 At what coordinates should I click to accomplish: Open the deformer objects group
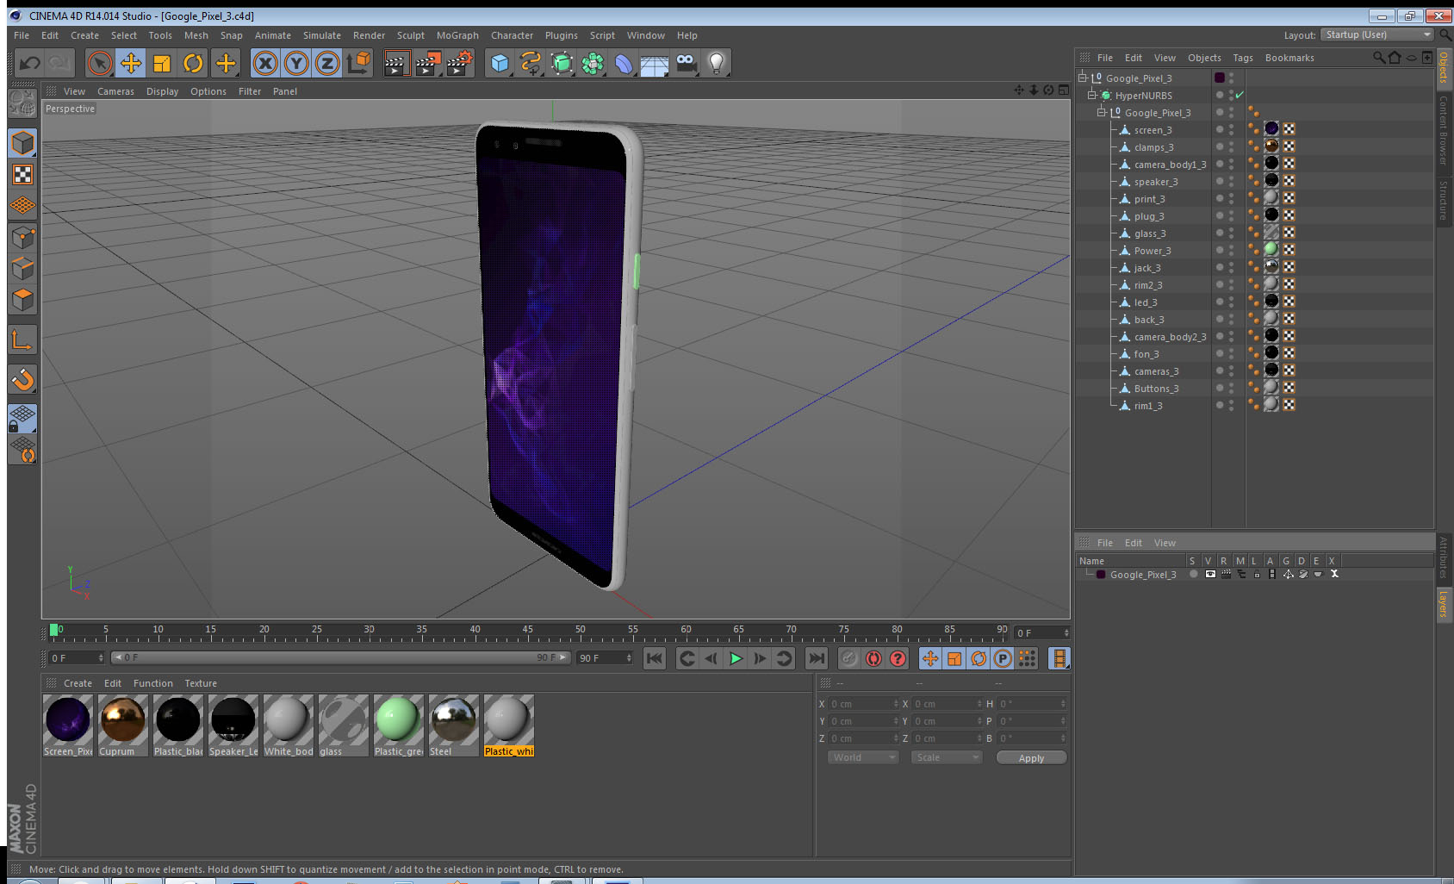[624, 63]
